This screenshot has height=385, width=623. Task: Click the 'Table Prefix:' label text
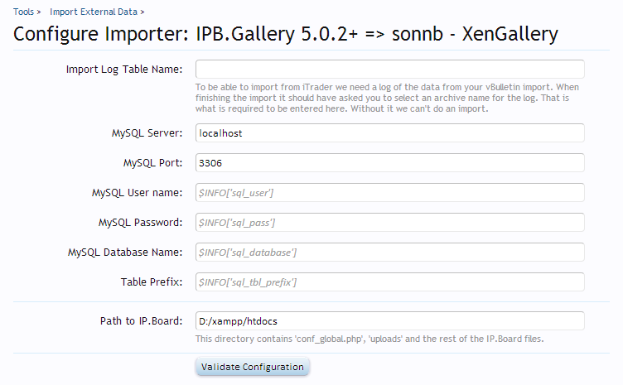[152, 282]
